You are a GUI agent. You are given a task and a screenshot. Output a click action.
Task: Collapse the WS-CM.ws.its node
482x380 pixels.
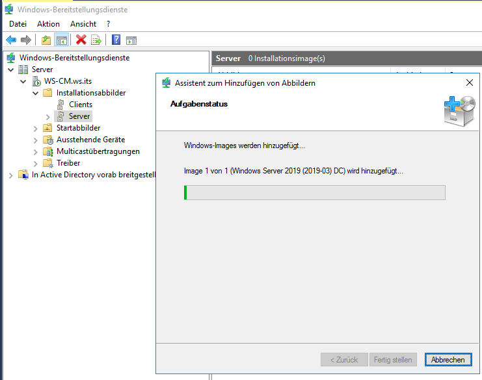[23, 82]
